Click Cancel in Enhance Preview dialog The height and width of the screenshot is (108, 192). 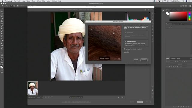pyautogui.click(x=136, y=60)
